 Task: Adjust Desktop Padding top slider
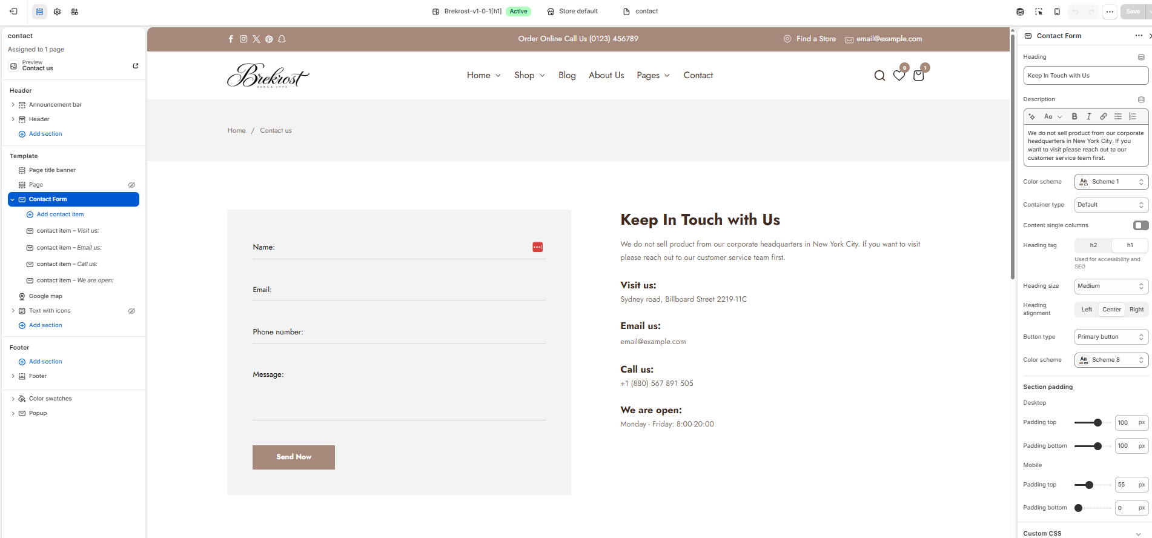pyautogui.click(x=1097, y=423)
